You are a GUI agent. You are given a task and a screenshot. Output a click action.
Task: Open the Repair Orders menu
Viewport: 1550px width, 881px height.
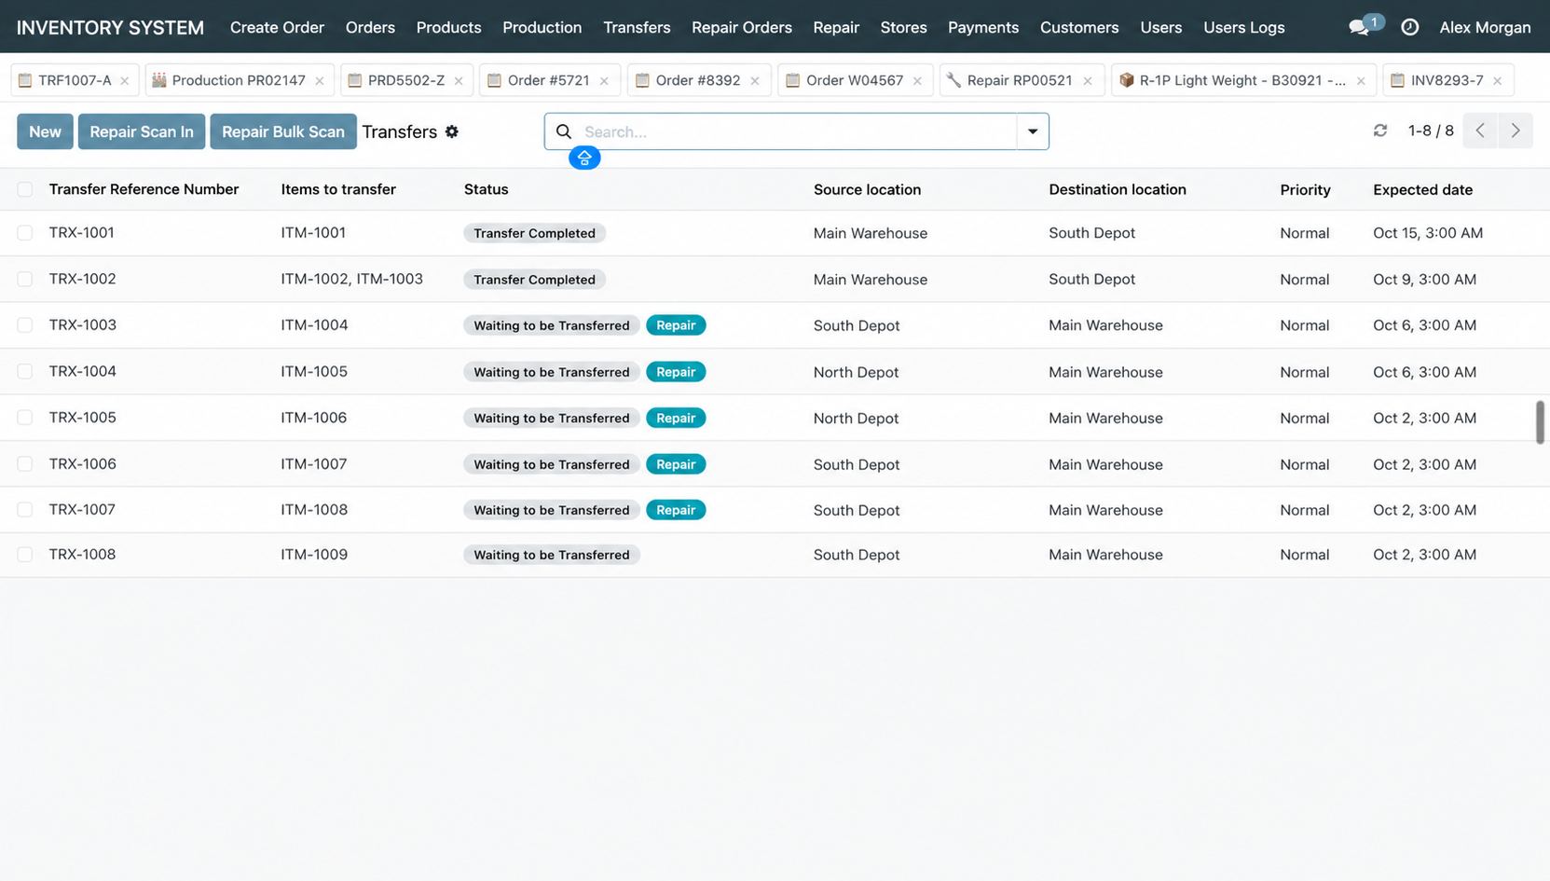741,27
